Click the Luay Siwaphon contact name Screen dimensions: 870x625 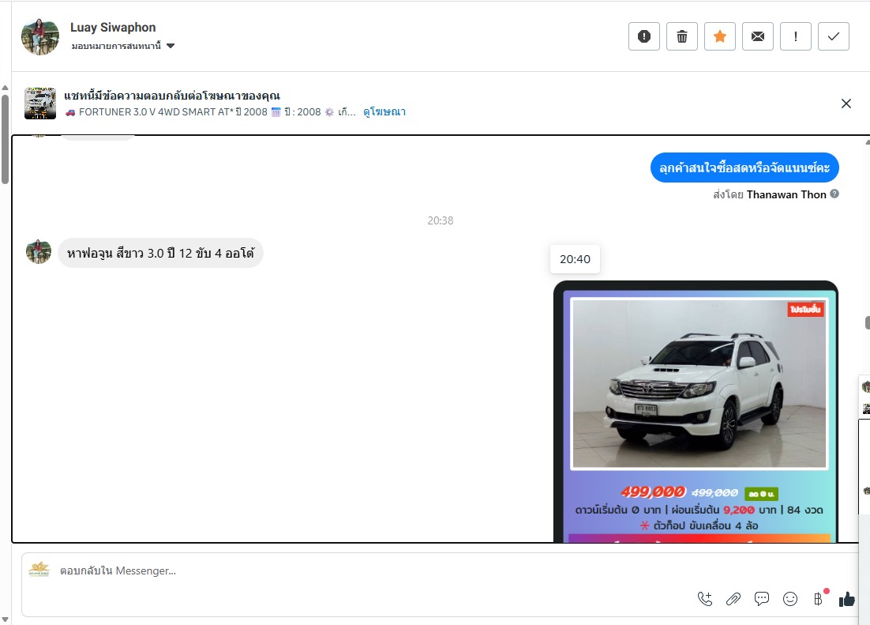tap(113, 27)
